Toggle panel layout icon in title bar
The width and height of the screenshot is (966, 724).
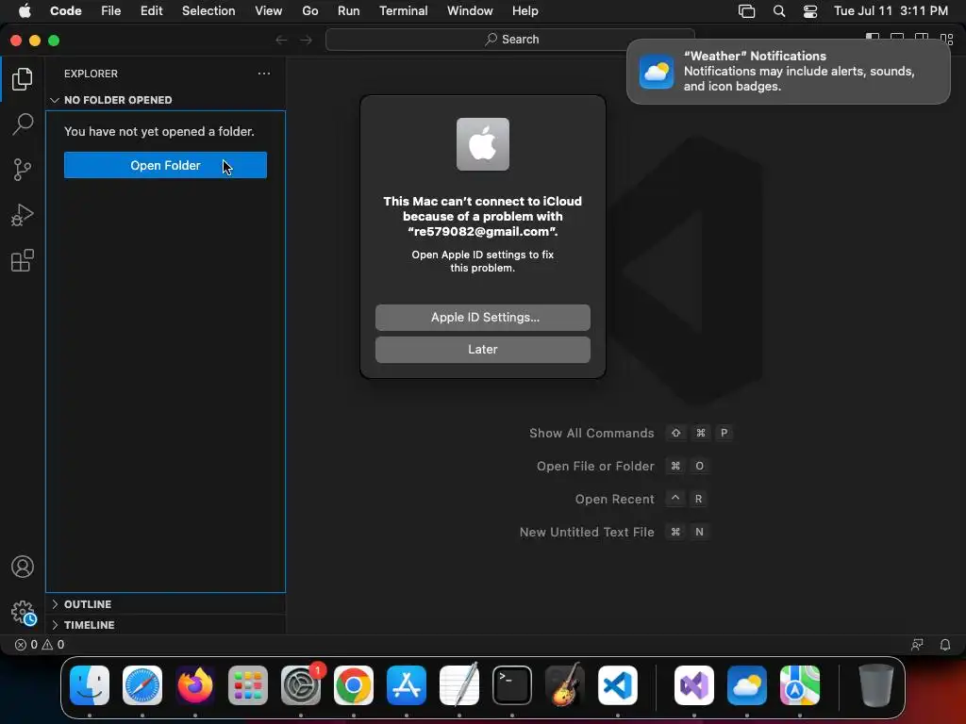tap(897, 36)
